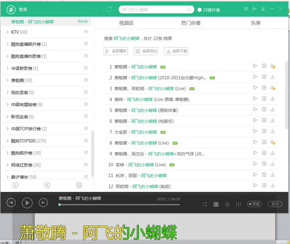
Task: Click the K karaoke icon below playlists
Action: pos(47,185)
